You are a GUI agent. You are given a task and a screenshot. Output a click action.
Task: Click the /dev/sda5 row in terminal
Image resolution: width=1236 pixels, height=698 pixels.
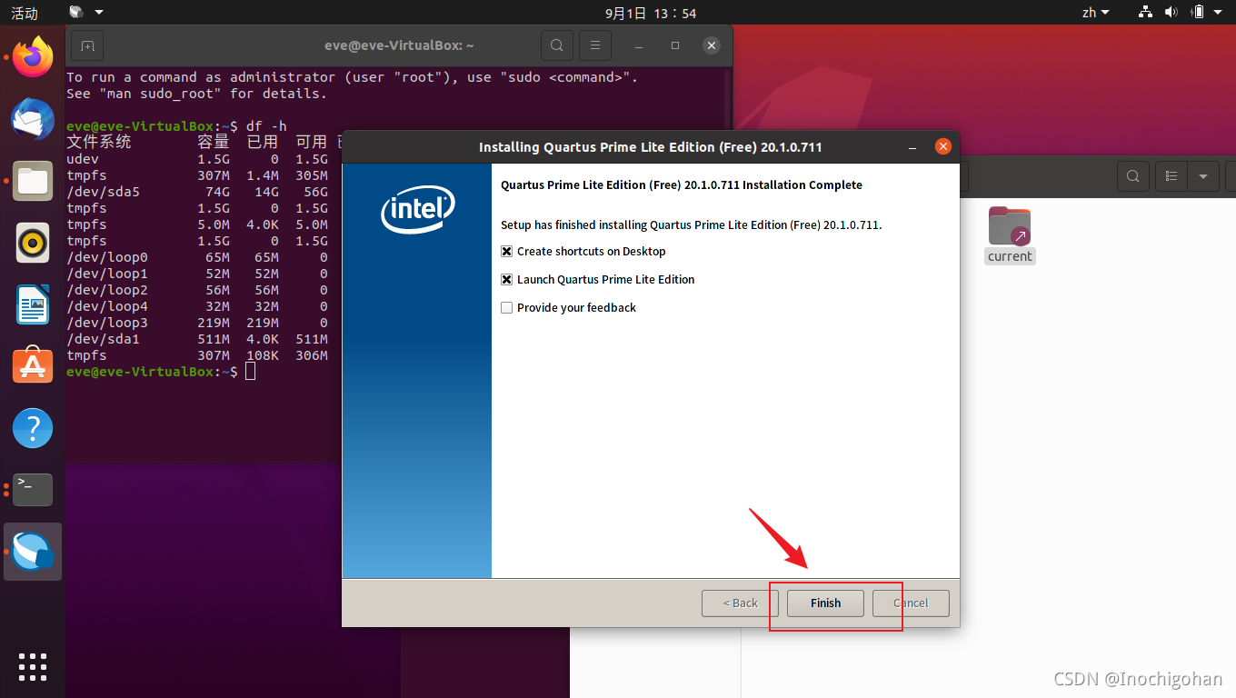(x=197, y=192)
